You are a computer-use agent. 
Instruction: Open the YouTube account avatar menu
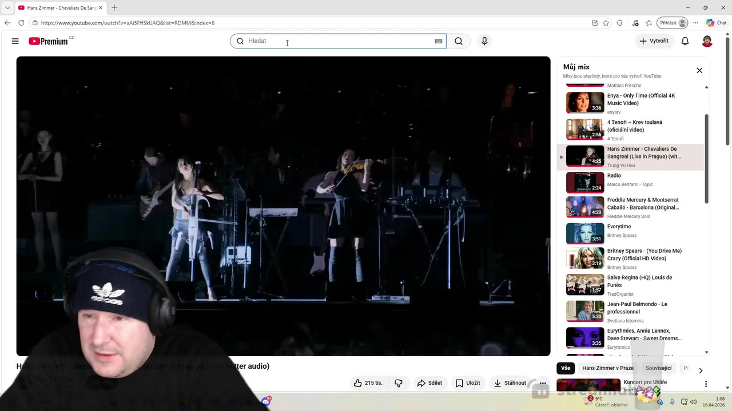coord(707,41)
